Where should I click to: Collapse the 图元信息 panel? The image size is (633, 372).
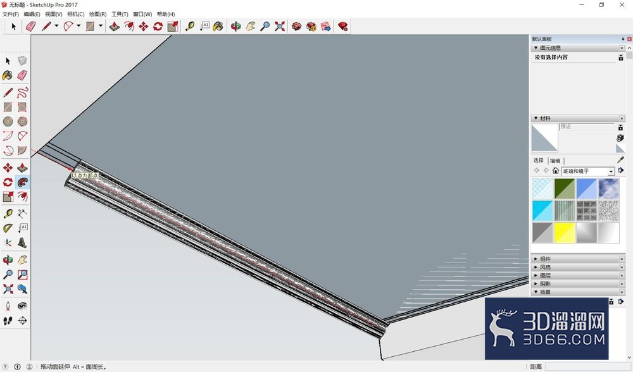click(536, 48)
